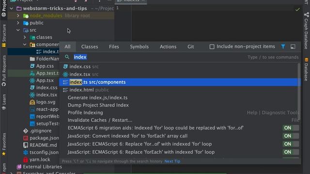
Task: Click the node_modules folder icon
Action: tap(26, 16)
